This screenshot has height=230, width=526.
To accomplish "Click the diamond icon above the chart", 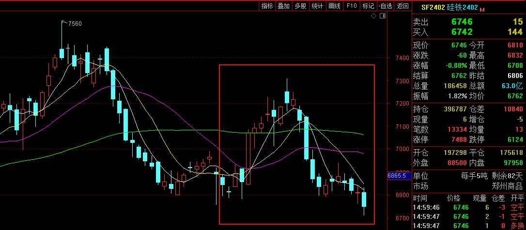I will click(x=373, y=16).
